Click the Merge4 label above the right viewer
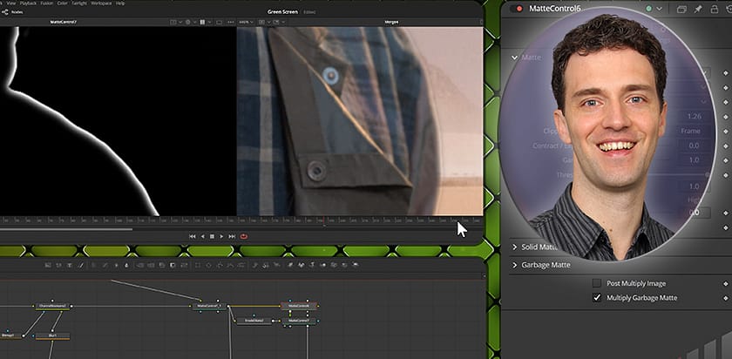This screenshot has height=359, width=732. coord(391,22)
